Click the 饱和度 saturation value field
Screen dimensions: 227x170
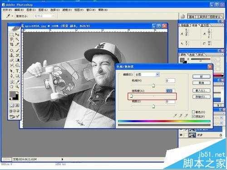coord(170,91)
